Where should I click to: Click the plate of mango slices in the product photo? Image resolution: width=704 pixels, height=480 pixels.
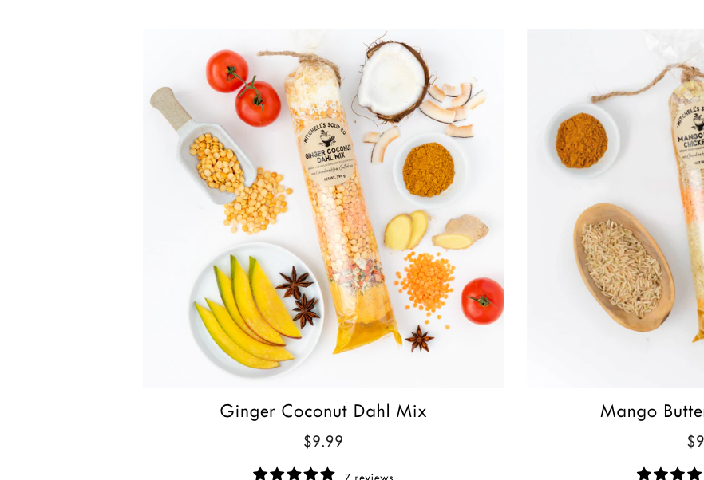tap(257, 310)
